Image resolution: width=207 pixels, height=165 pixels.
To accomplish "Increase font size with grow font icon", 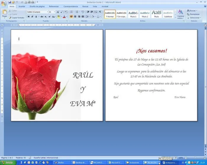I will [58, 12].
